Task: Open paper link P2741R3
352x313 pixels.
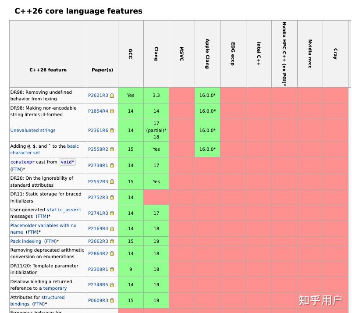Action: click(98, 213)
